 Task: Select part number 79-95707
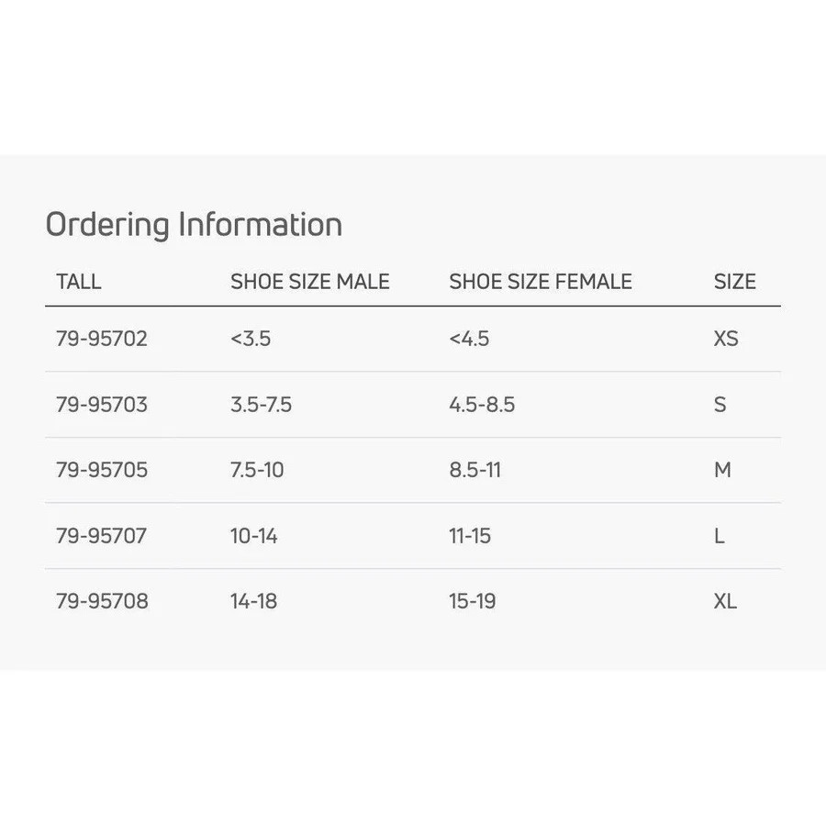point(102,536)
